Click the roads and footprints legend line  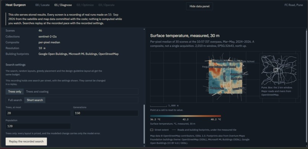(x=174, y=130)
